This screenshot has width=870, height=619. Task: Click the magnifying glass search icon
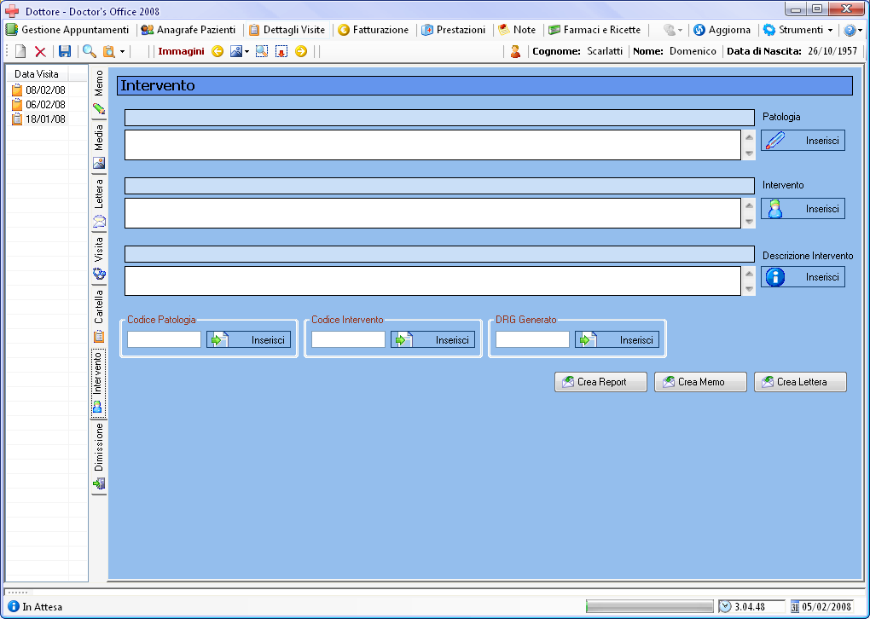(89, 51)
